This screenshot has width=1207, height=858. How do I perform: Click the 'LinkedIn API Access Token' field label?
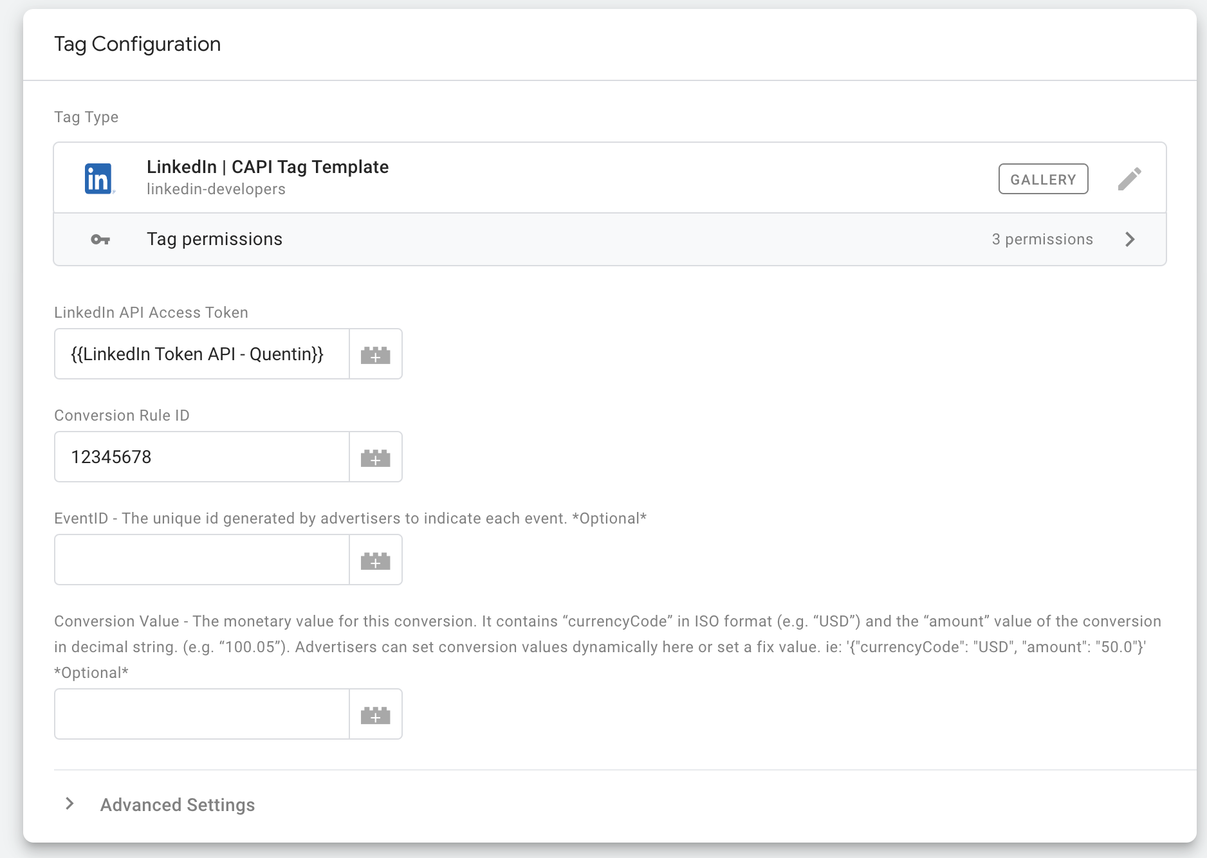151,313
